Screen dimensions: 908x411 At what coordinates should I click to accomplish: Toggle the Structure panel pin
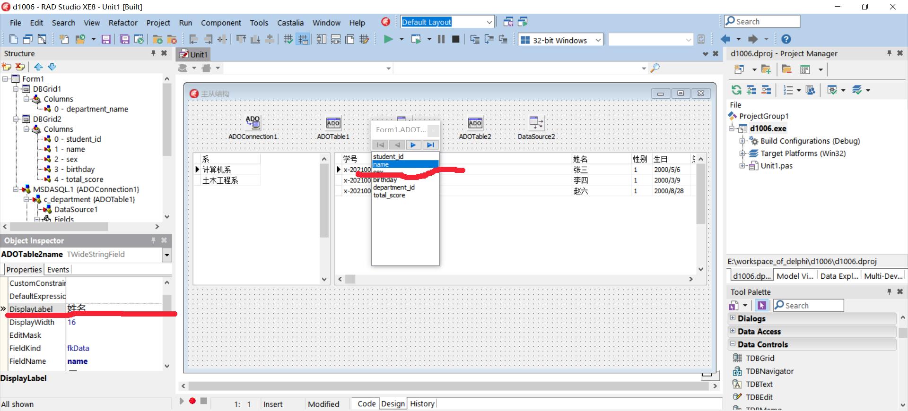point(153,53)
